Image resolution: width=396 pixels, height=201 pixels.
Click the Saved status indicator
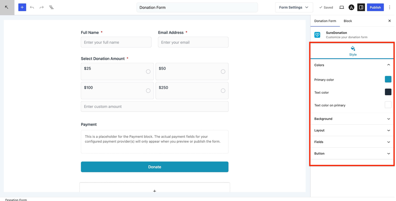[x=326, y=7]
